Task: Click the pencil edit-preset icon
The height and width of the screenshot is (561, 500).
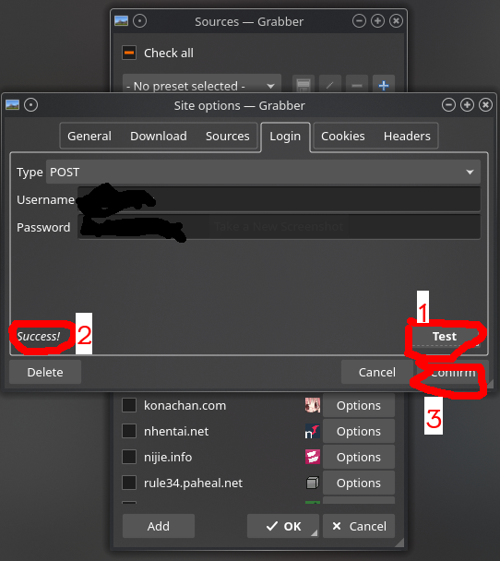Action: 329,85
